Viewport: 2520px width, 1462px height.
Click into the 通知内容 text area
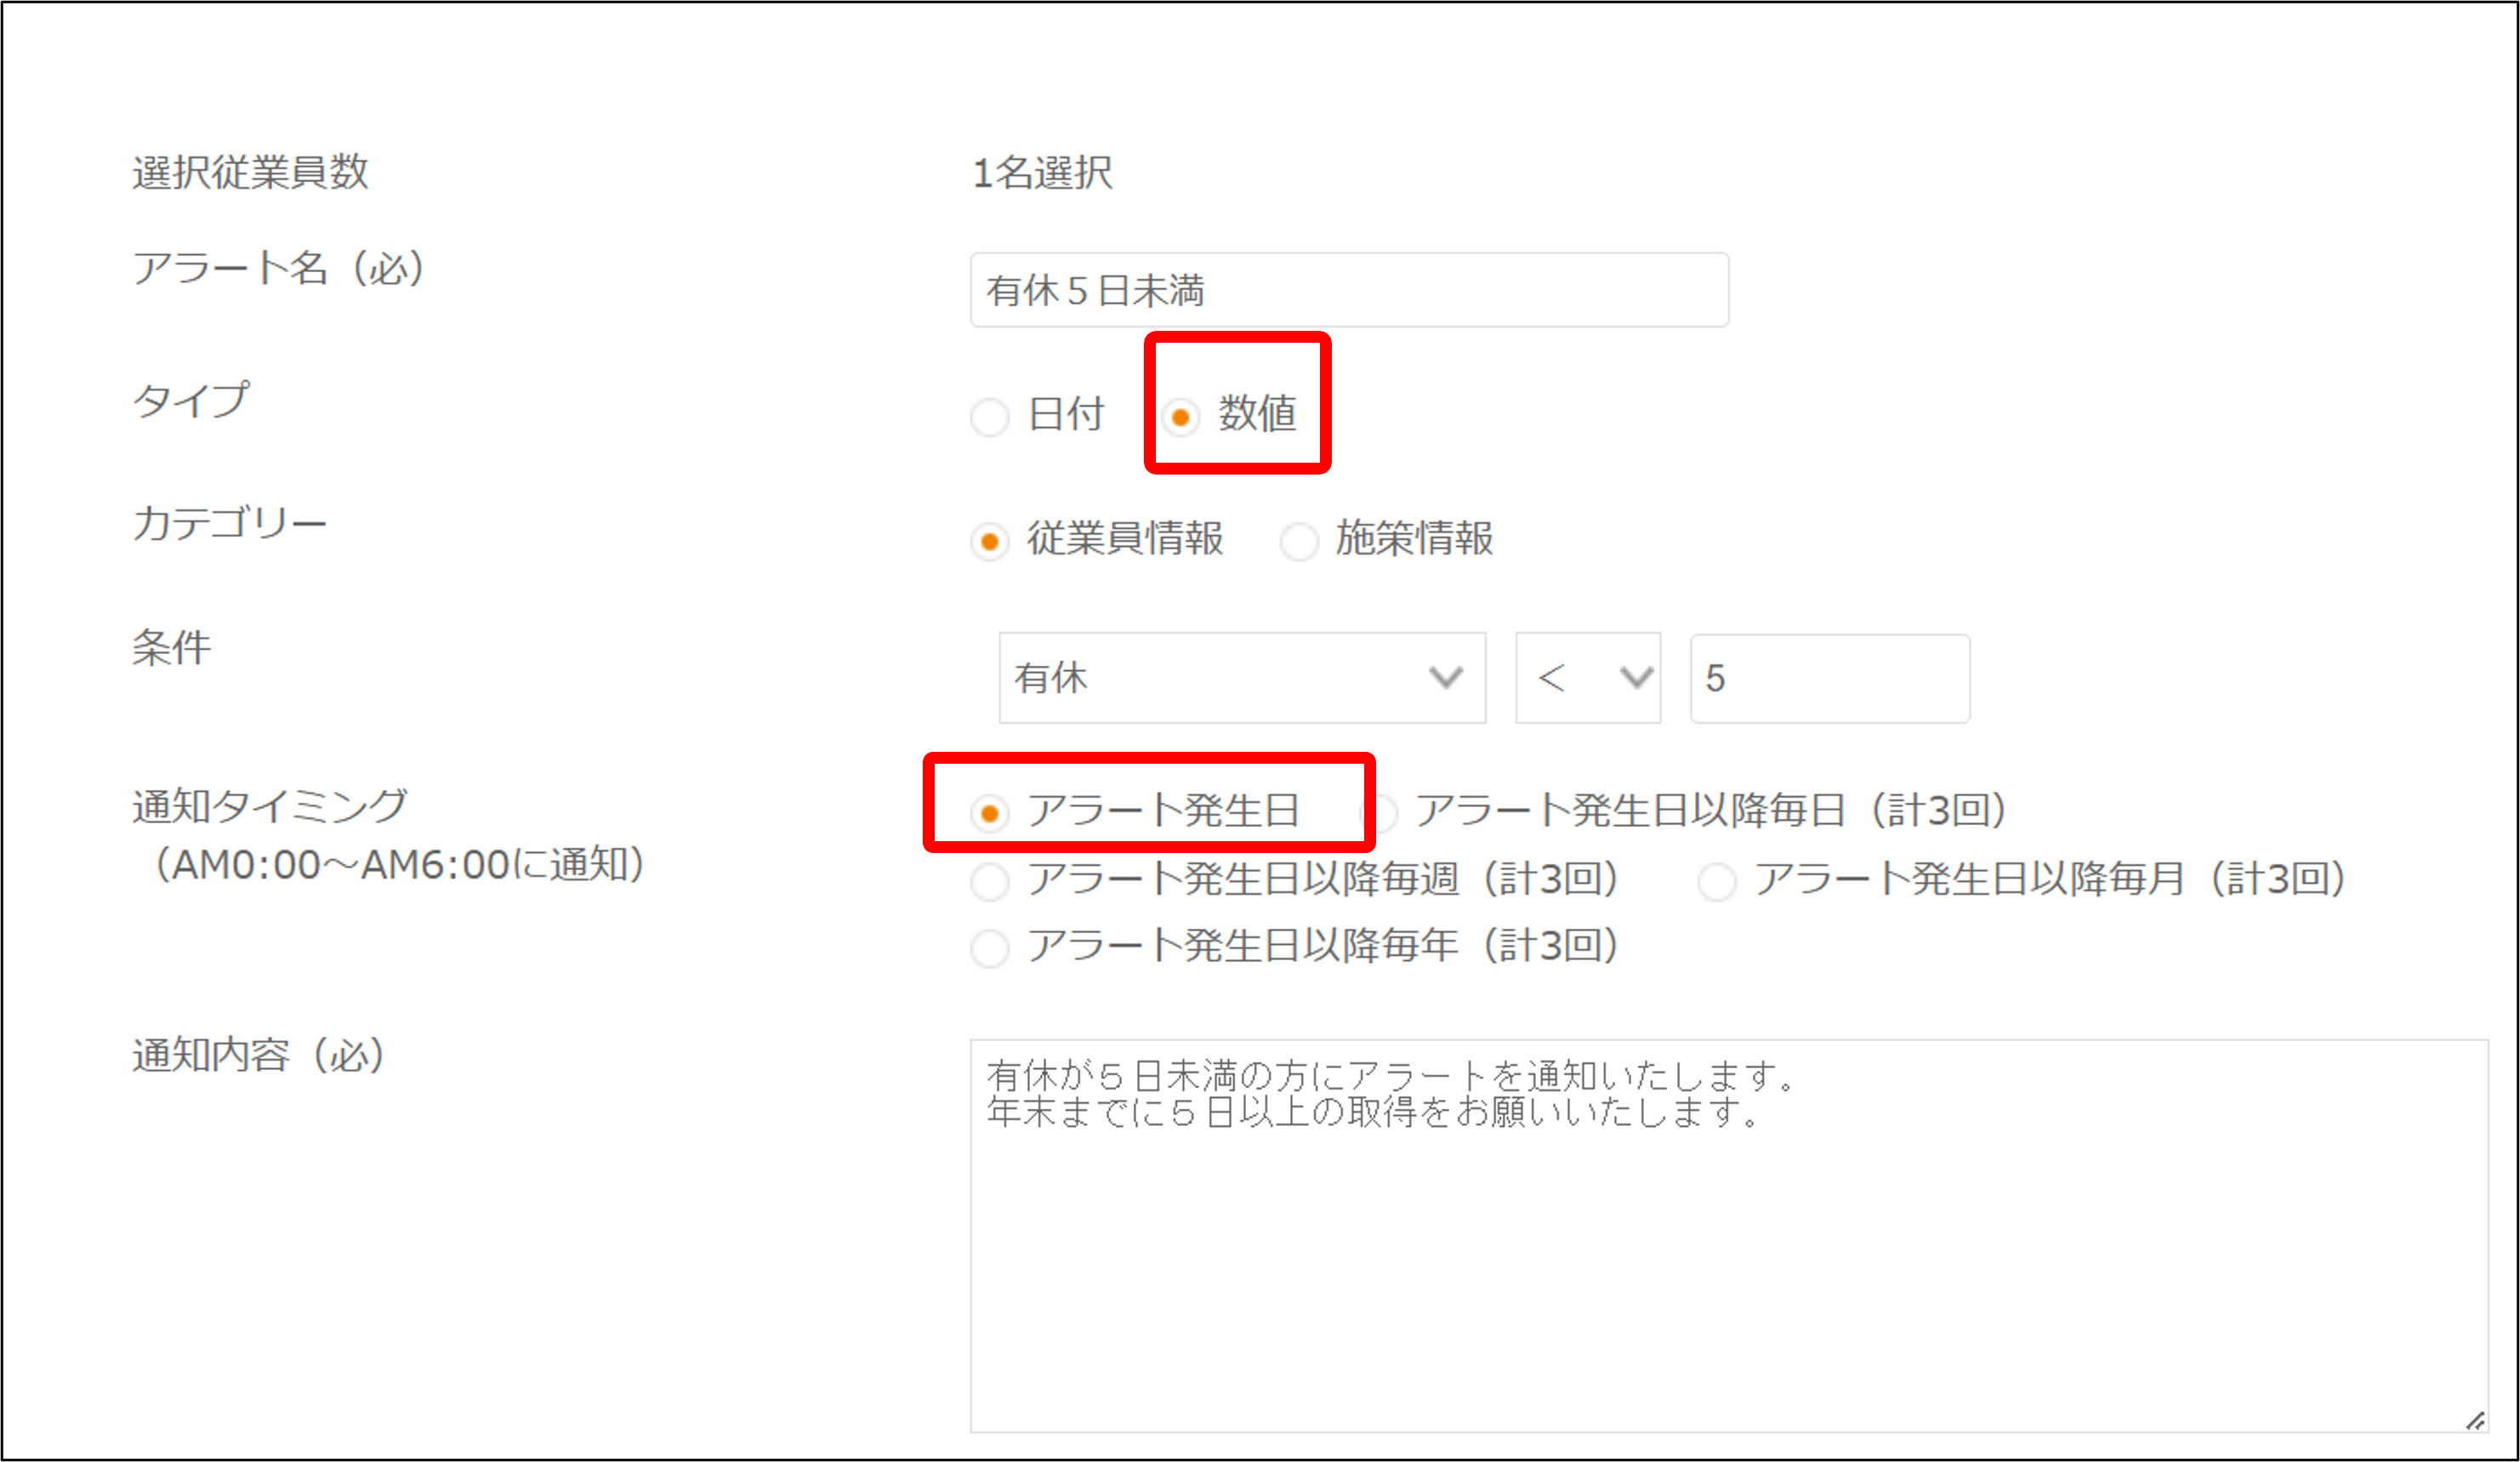[x=1729, y=1236]
